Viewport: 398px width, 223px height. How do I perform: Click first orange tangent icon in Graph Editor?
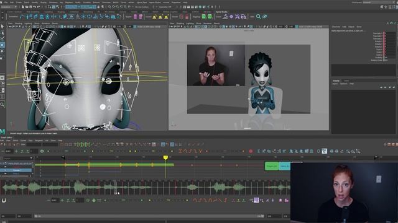180,151
